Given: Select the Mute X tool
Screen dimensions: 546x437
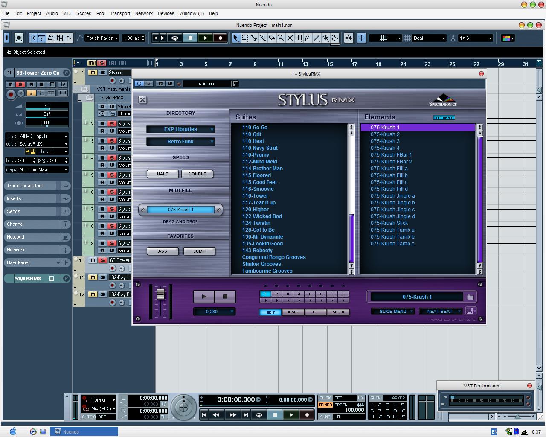Looking at the screenshot, I should tap(290, 38).
